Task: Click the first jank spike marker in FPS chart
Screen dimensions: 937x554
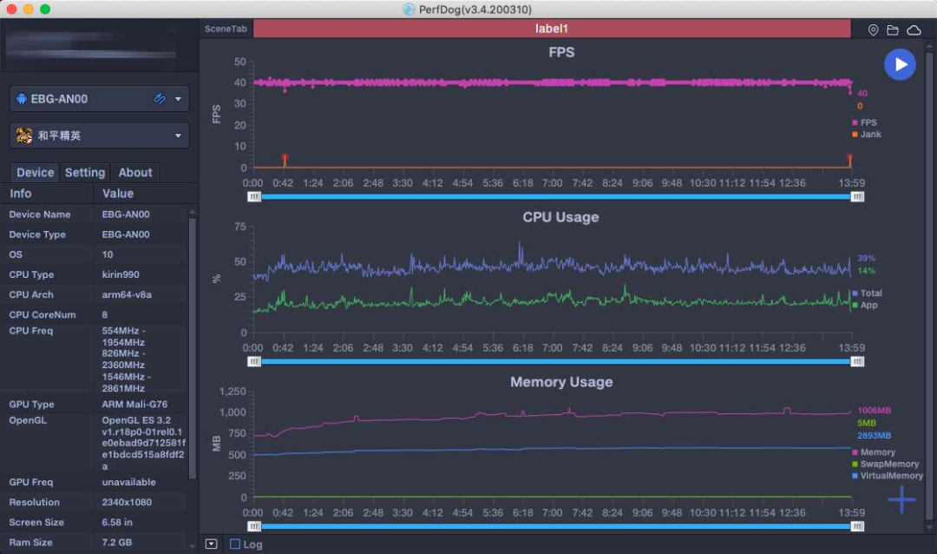Action: tap(285, 157)
